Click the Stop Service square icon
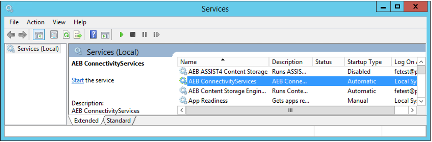This screenshot has width=432, height=142. [133, 35]
